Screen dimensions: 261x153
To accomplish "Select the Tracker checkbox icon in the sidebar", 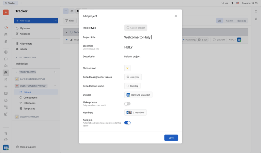I will tap(6, 73).
